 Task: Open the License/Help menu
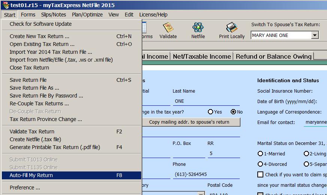(x=153, y=15)
